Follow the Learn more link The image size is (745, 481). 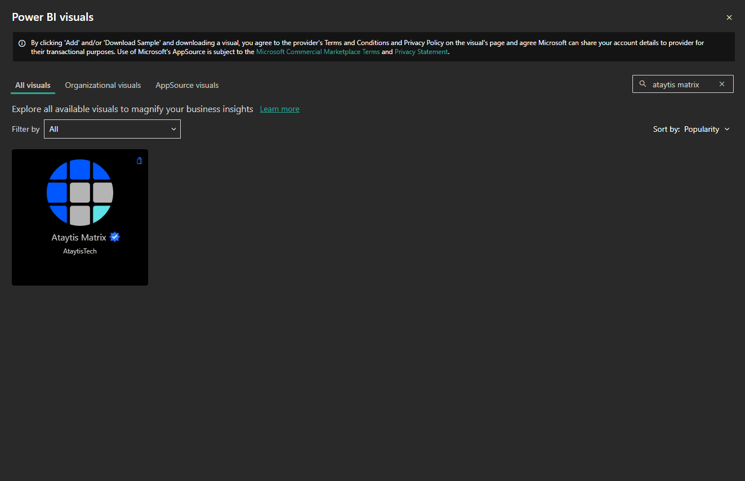pyautogui.click(x=280, y=109)
